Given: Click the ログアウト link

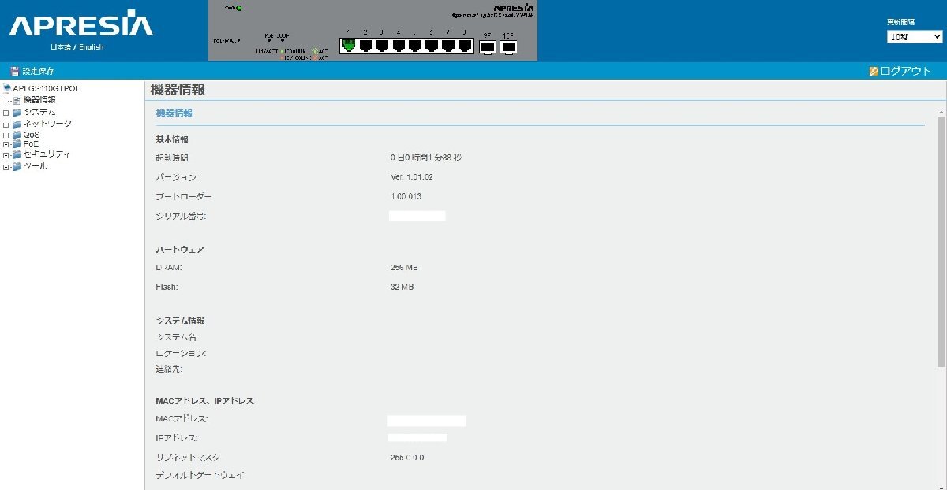Looking at the screenshot, I should [906, 71].
